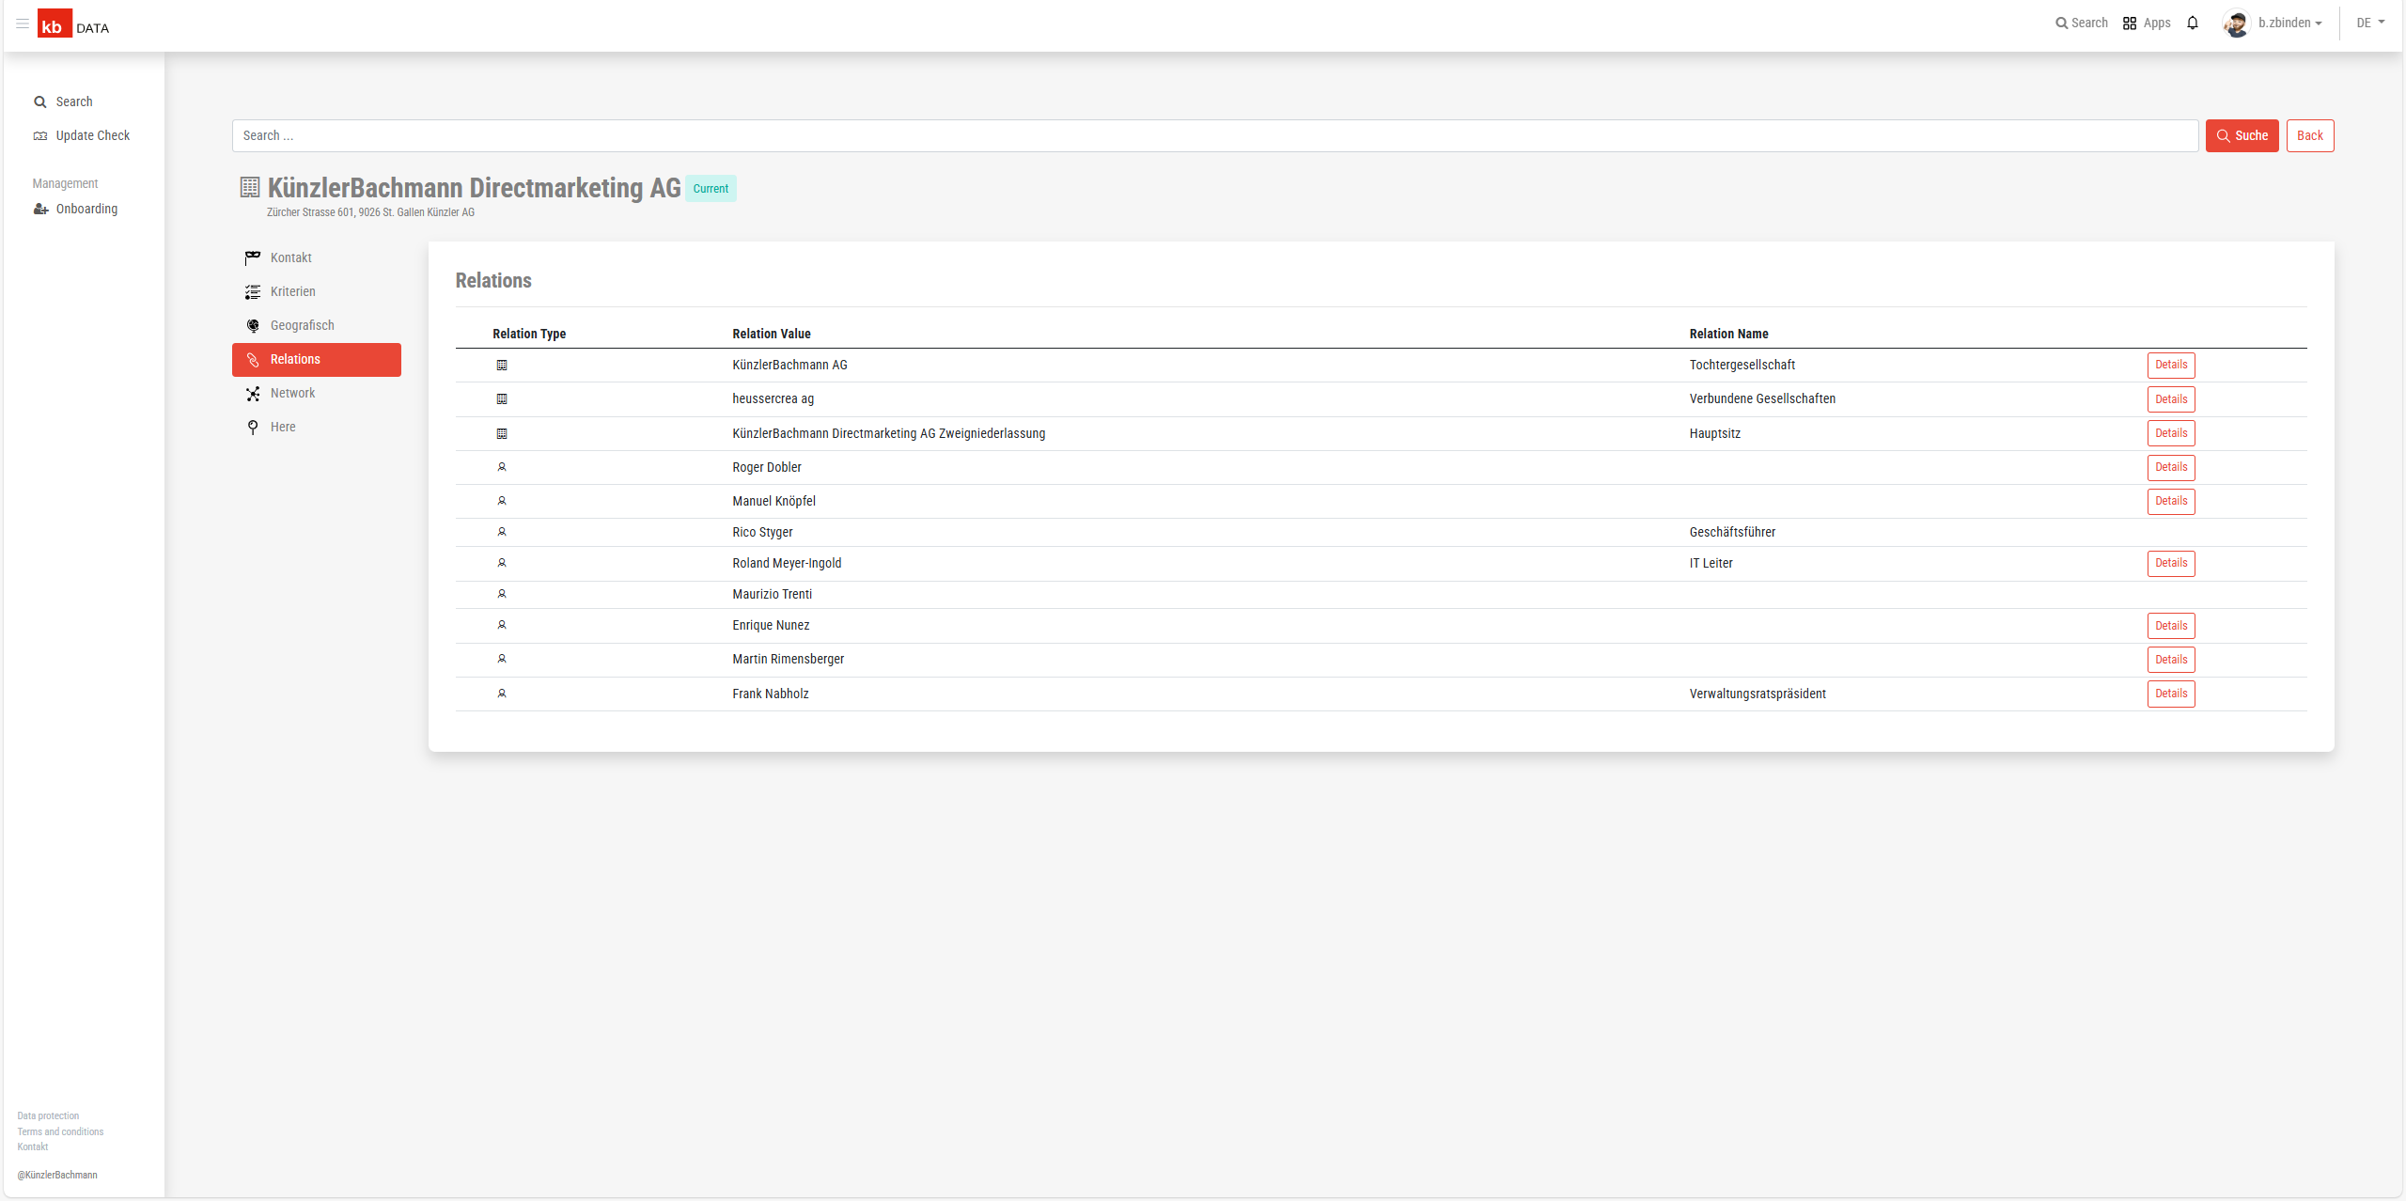The image size is (2406, 1201).
Task: Click the Network graph icon
Action: 253,393
